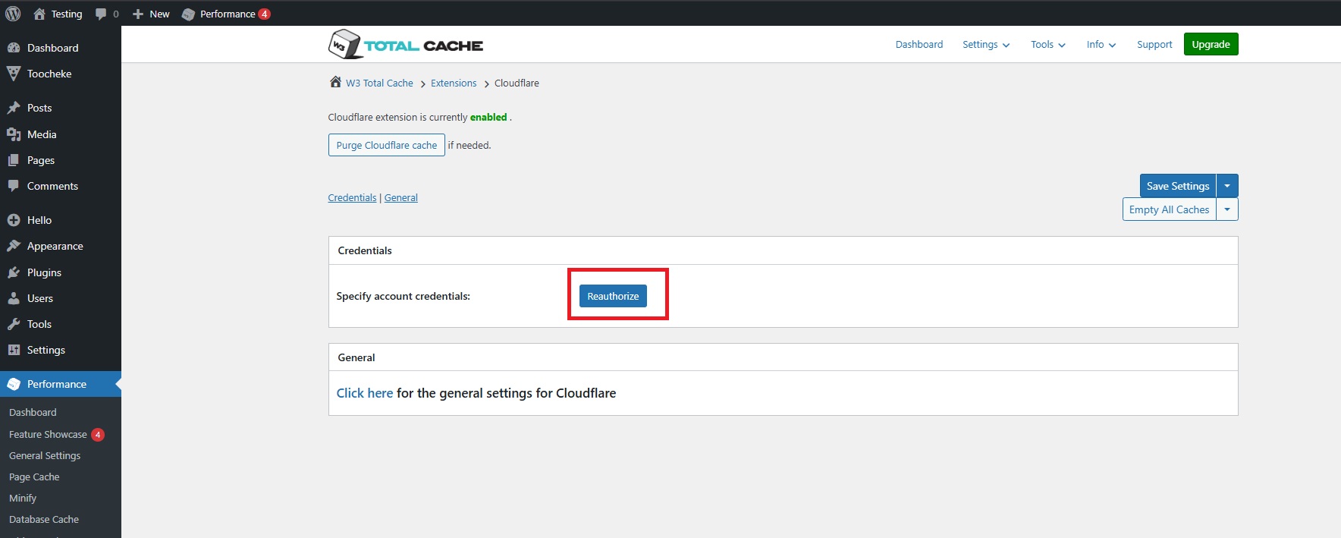Click the Save Settings button
1341x538 pixels.
point(1178,186)
